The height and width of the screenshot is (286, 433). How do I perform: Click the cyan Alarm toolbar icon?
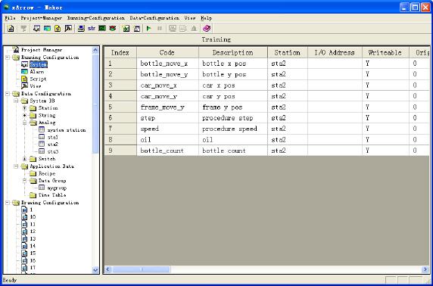pos(47,29)
